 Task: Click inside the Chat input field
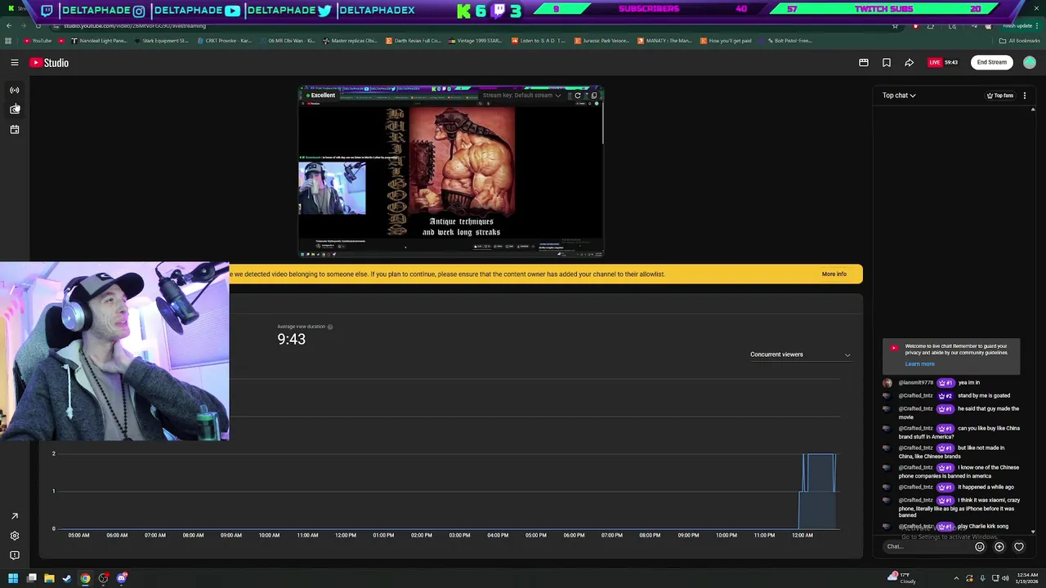928,547
